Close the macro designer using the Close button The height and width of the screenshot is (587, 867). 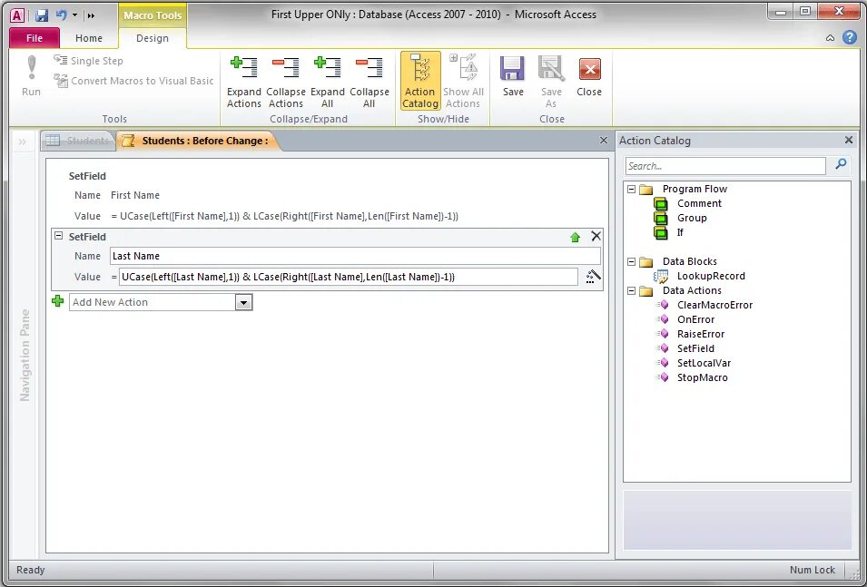tap(589, 77)
